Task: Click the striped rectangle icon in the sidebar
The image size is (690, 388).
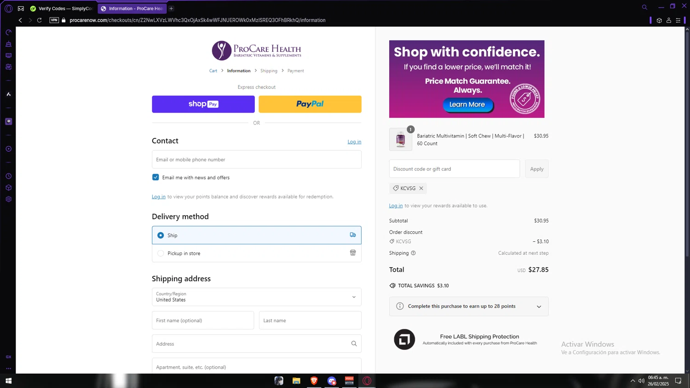Action: tap(8, 56)
